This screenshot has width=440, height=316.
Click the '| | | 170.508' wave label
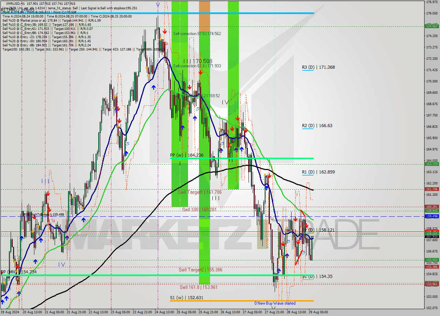point(197,61)
